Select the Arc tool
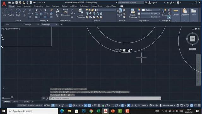This screenshot has width=202, height=114. click(25, 12)
